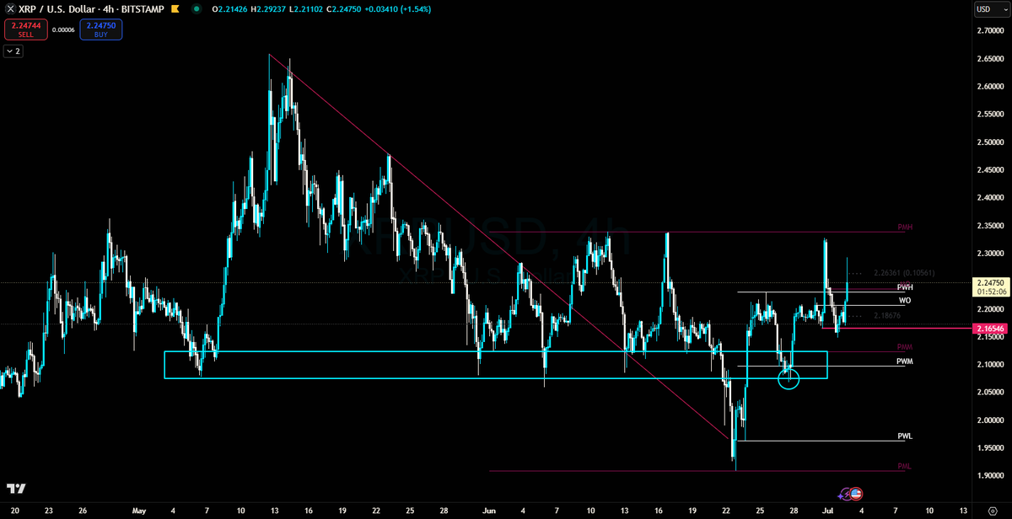The width and height of the screenshot is (1012, 519).
Task: Click the yellow flag marker beside BITSTAMP
Action: pyautogui.click(x=176, y=9)
